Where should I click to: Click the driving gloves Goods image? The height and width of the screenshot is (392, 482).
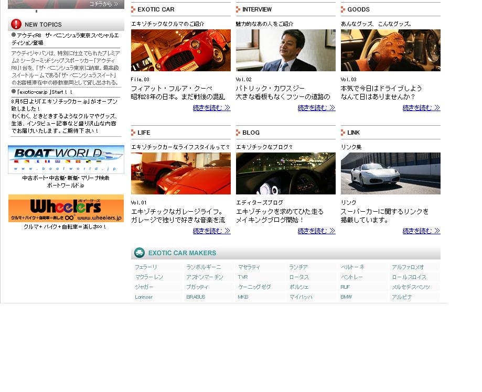click(390, 50)
